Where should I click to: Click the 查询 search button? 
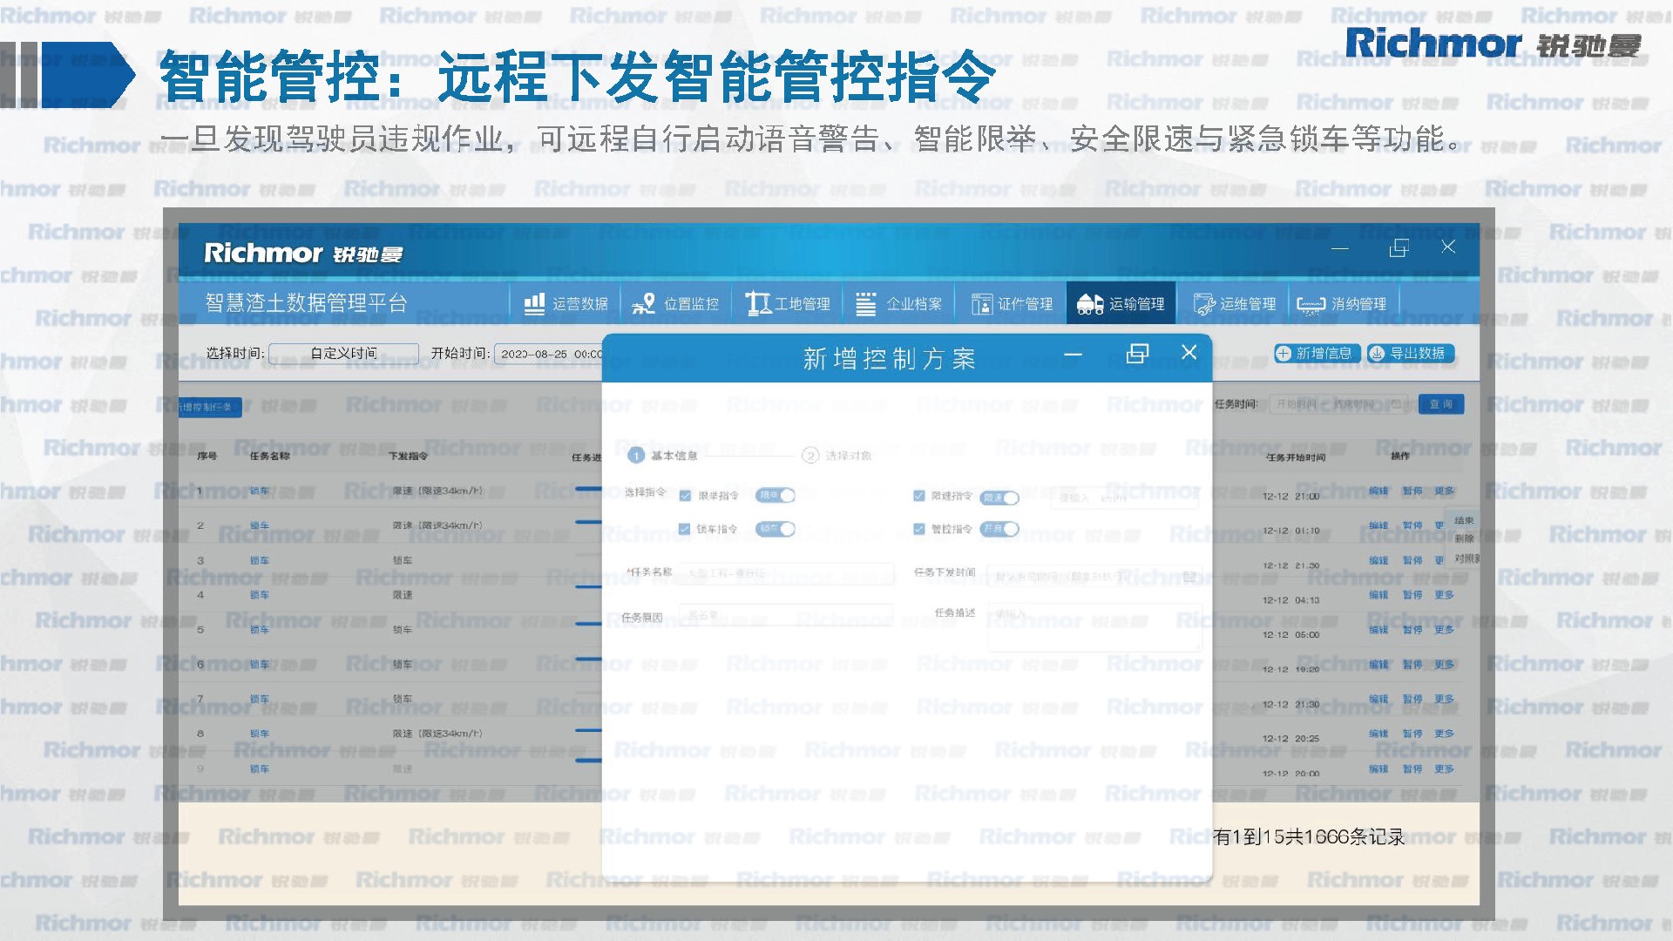point(1441,404)
